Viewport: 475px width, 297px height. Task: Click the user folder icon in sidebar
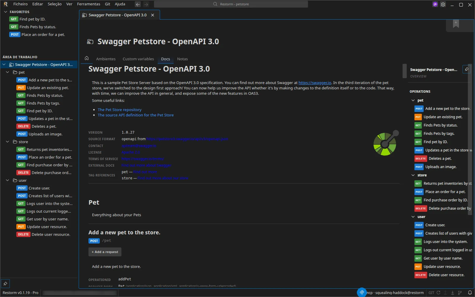[x=15, y=180]
